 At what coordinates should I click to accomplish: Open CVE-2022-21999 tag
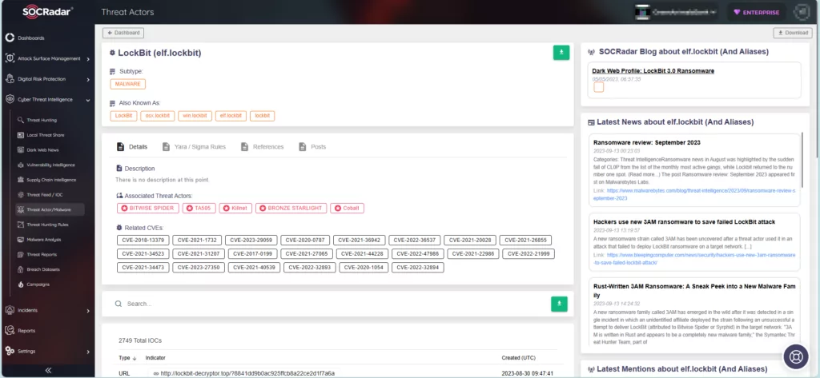click(x=529, y=254)
